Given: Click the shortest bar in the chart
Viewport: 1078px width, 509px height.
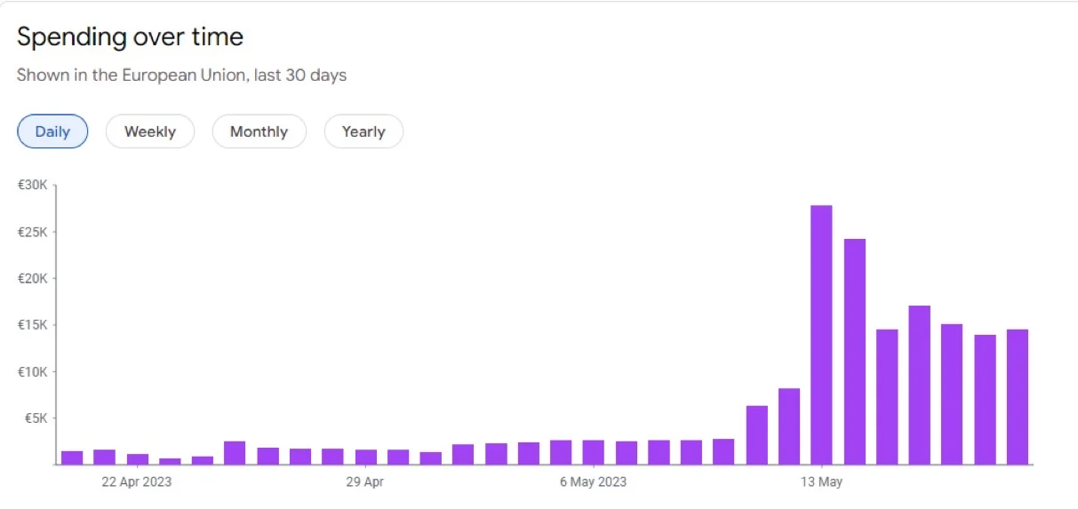Looking at the screenshot, I should (x=170, y=461).
